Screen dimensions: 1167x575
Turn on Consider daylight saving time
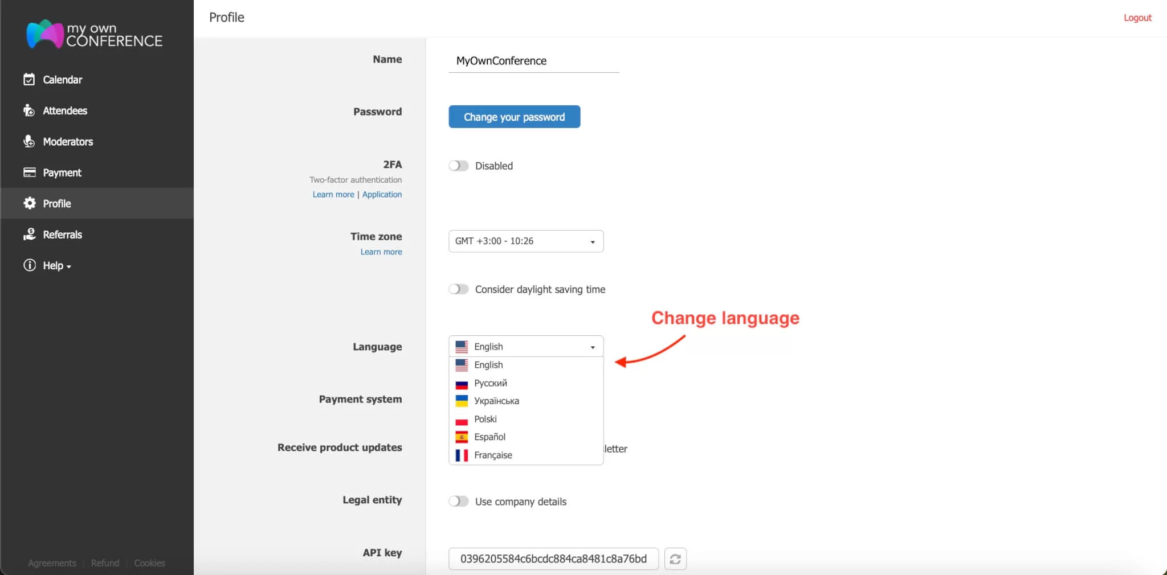click(x=458, y=289)
